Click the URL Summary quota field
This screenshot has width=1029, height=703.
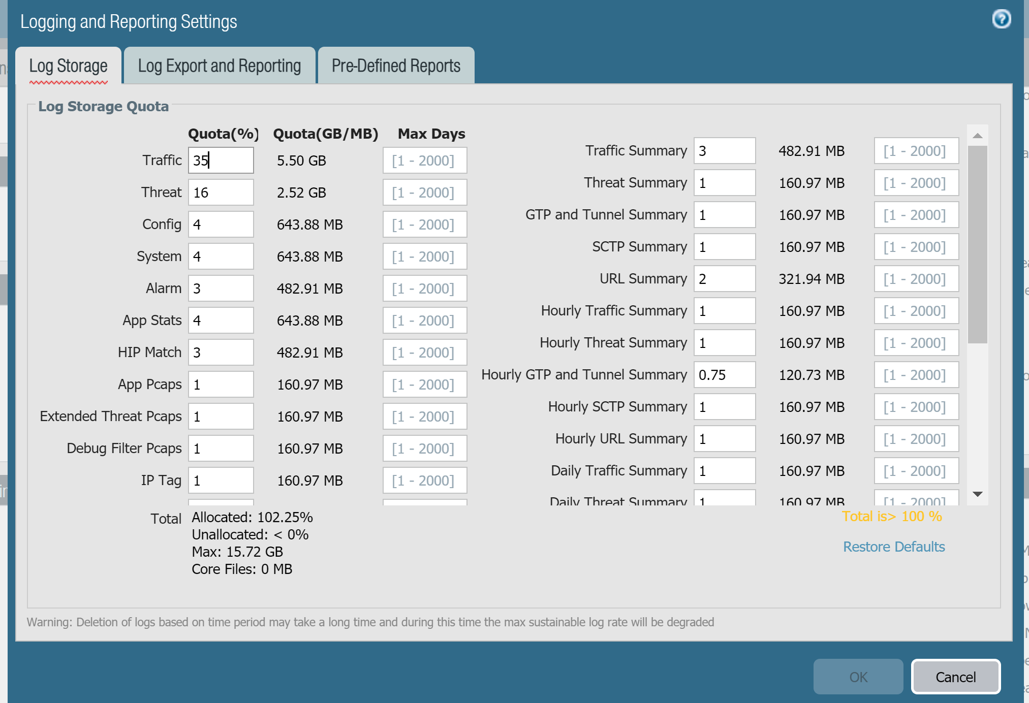coord(724,279)
